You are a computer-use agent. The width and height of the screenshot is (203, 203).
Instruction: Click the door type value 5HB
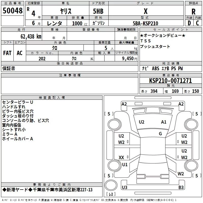click(x=98, y=11)
